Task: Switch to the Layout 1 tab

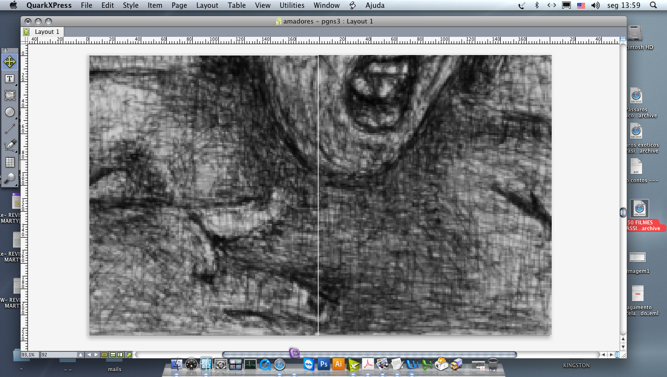Action: 47,32
